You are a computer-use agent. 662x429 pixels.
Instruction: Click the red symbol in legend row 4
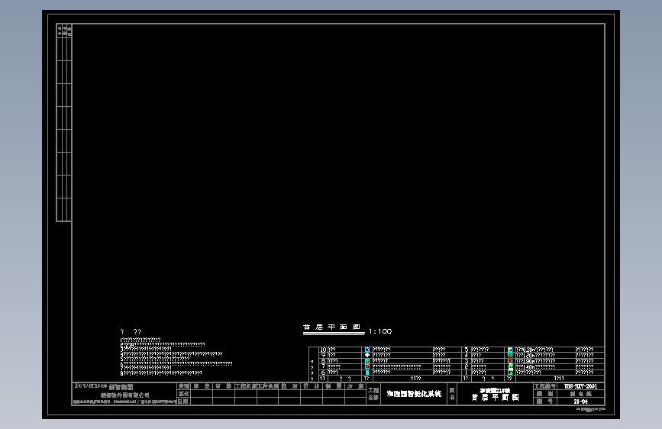click(510, 358)
